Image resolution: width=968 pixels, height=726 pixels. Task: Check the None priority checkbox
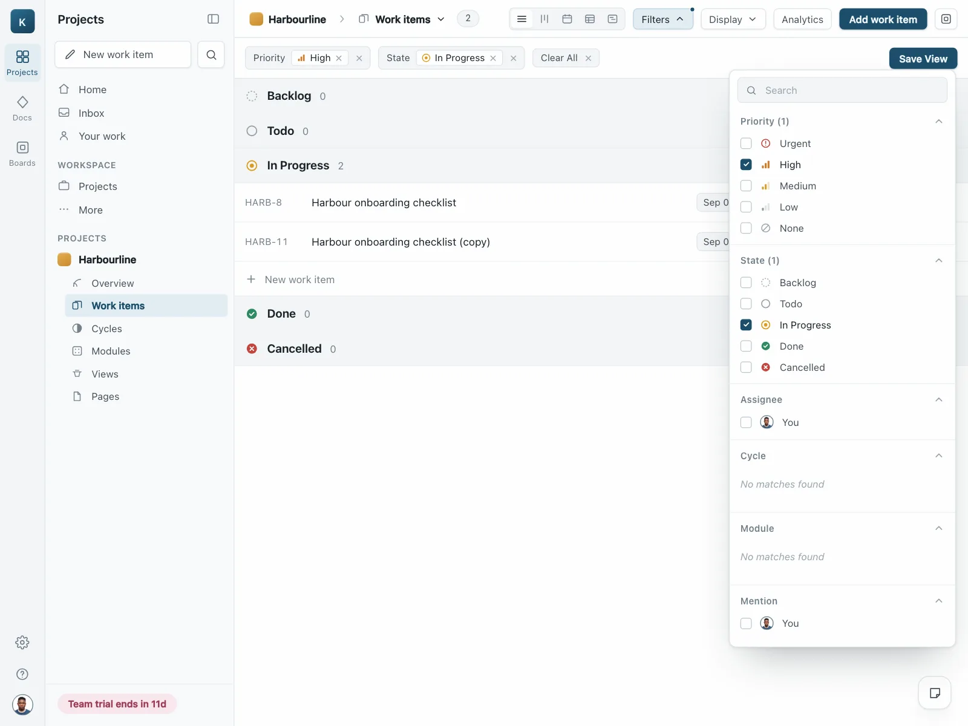coord(746,228)
